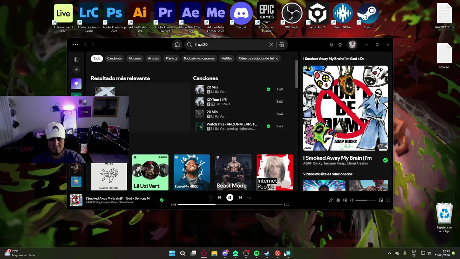Screen dimensions: 460x259
Task: Open connect to a device icon
Action: [x=345, y=200]
